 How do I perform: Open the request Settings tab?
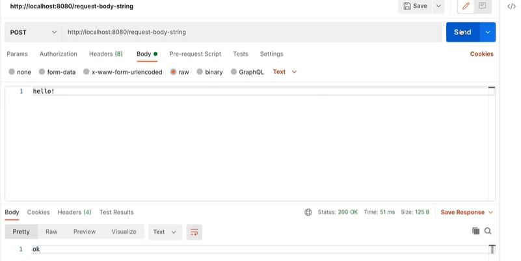(x=271, y=54)
